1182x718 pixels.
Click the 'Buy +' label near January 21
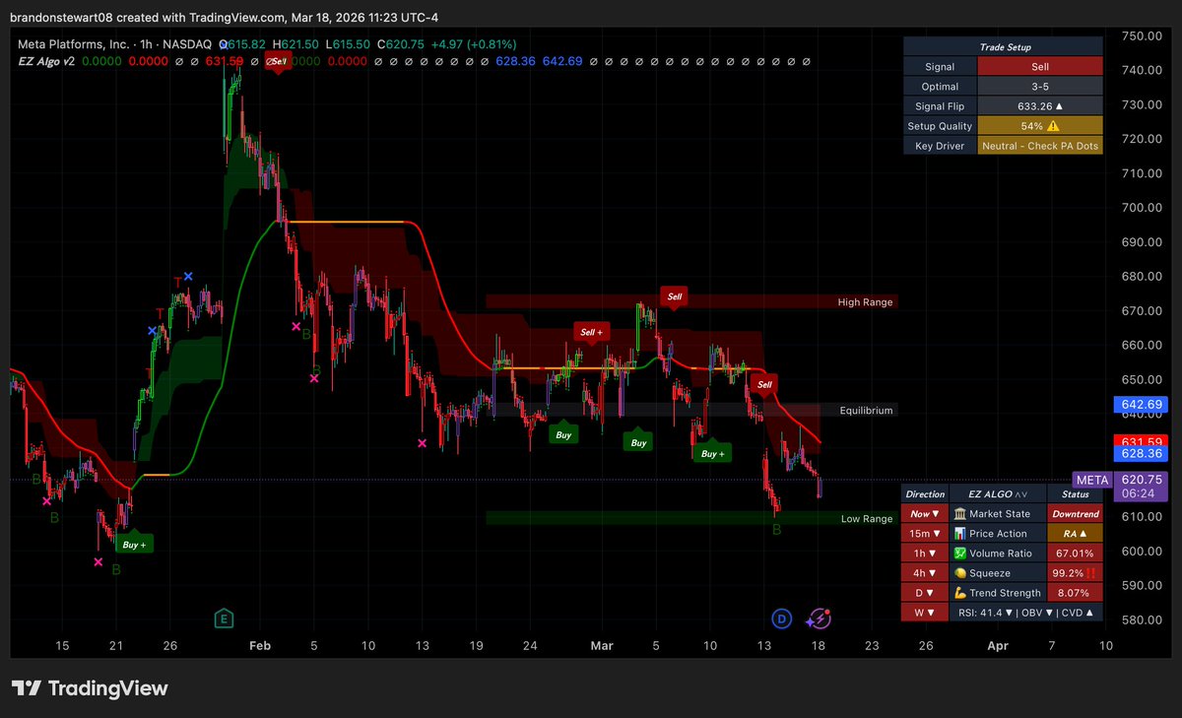(135, 544)
